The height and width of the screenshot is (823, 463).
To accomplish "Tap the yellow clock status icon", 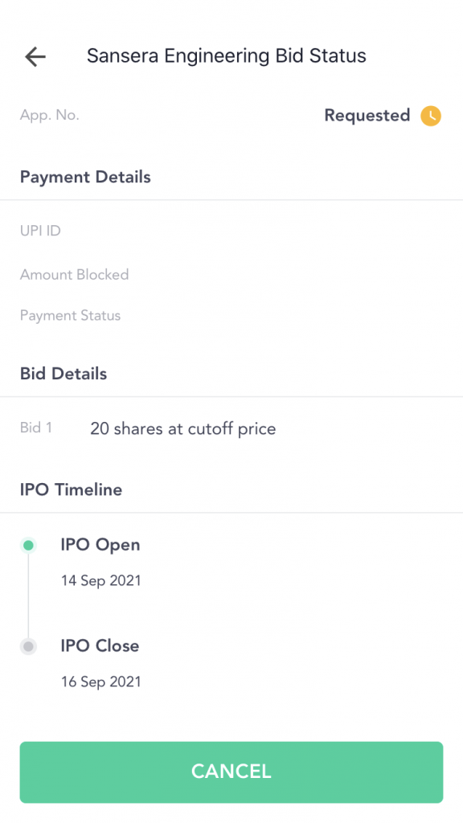I will [x=431, y=116].
